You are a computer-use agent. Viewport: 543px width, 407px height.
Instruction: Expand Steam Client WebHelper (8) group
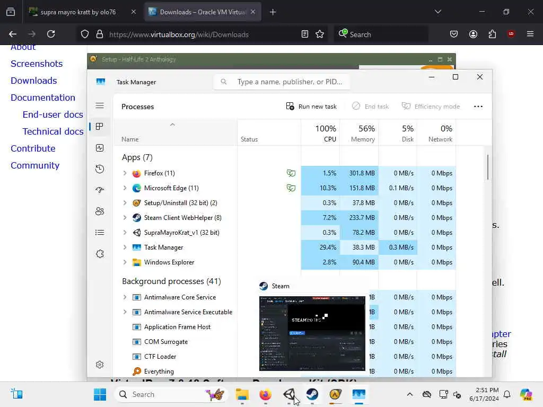click(125, 218)
